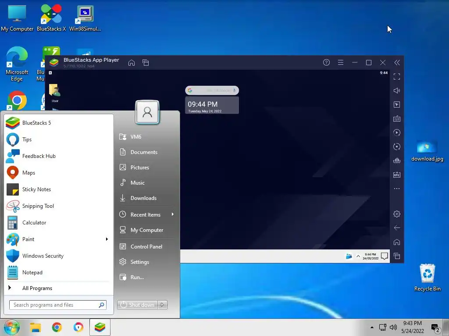Expand Recent Items submenu
Viewport: 449px width, 336px height.
[x=146, y=214]
